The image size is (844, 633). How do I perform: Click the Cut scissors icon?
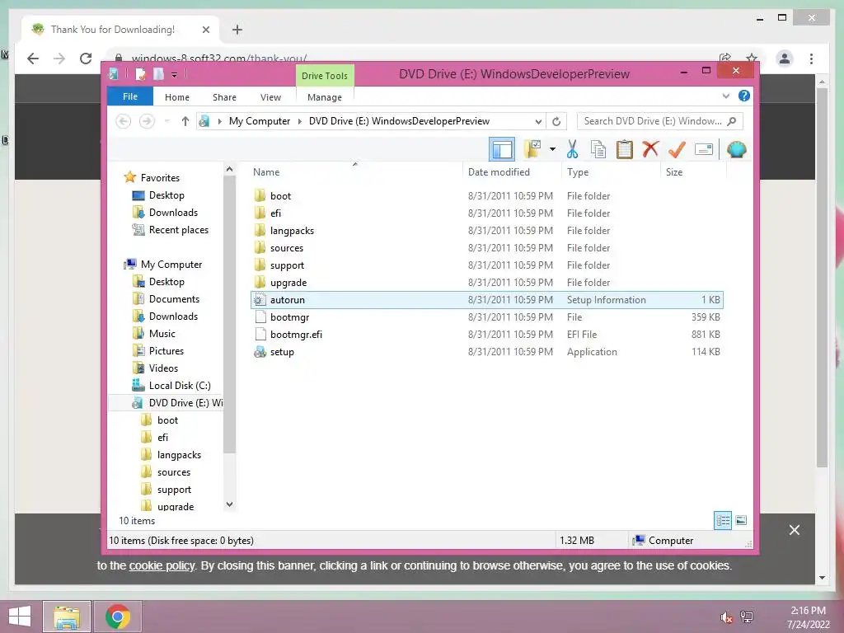click(x=572, y=149)
